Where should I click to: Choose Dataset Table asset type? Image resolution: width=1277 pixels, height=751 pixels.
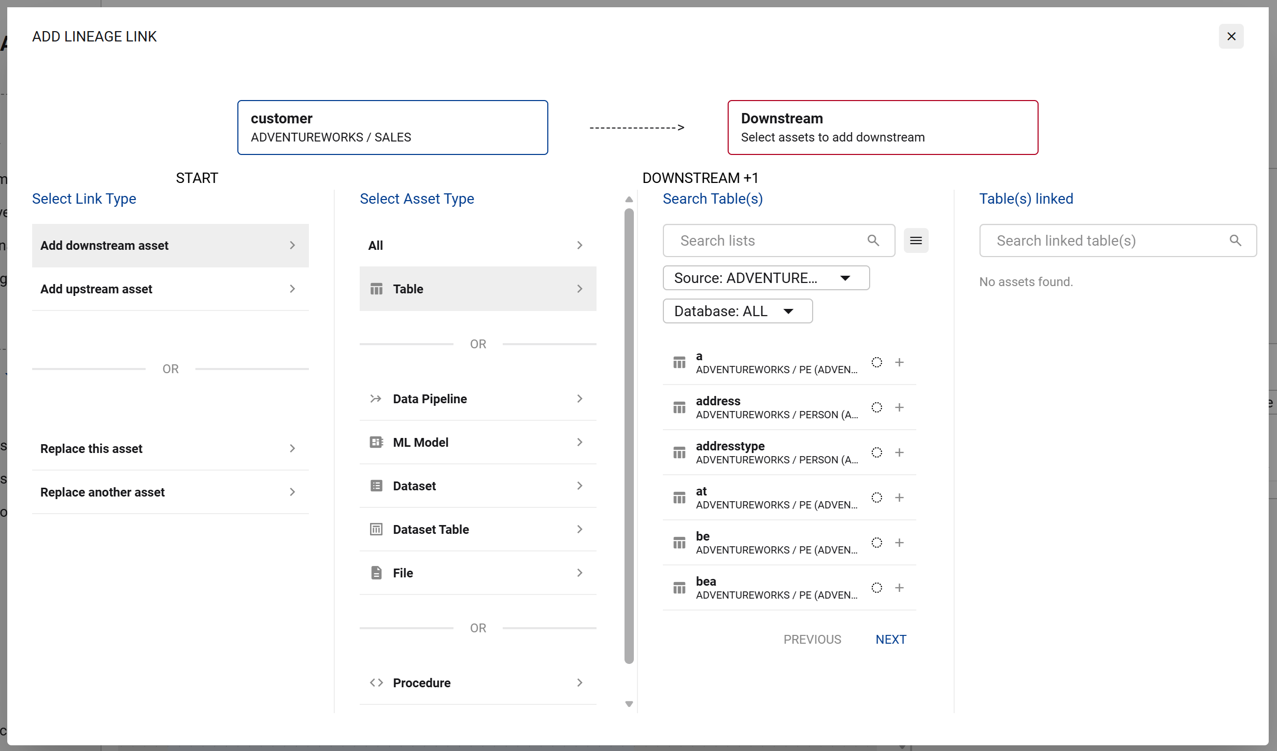click(477, 529)
